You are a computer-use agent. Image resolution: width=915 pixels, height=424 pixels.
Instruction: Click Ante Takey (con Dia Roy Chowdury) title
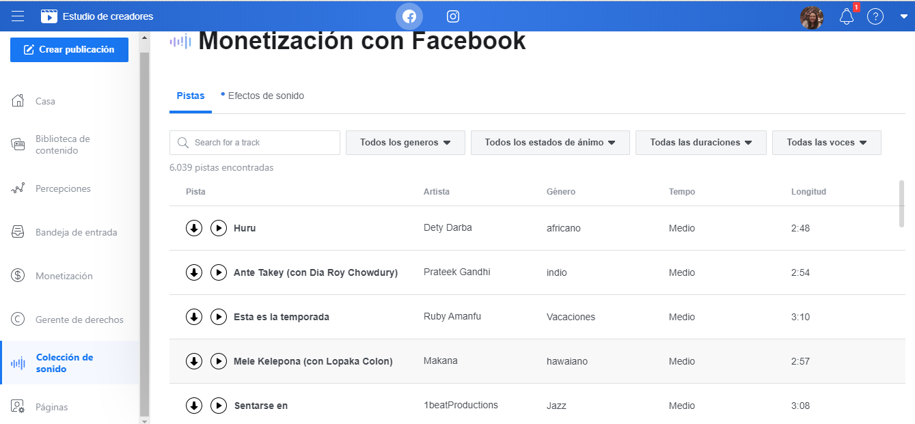[316, 272]
